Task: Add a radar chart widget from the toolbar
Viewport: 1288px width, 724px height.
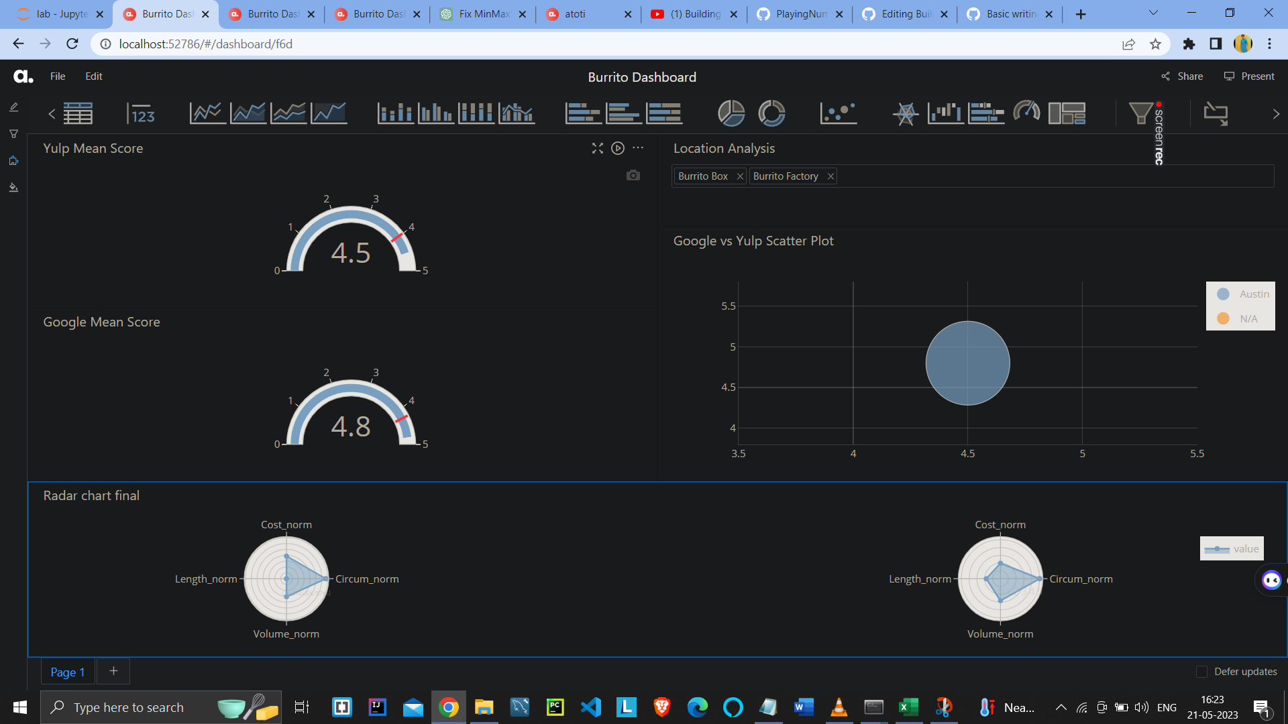Action: click(x=906, y=113)
